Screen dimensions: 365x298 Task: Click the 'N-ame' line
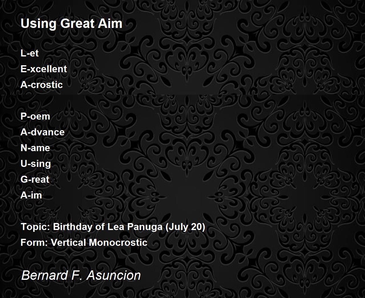[x=35, y=148]
